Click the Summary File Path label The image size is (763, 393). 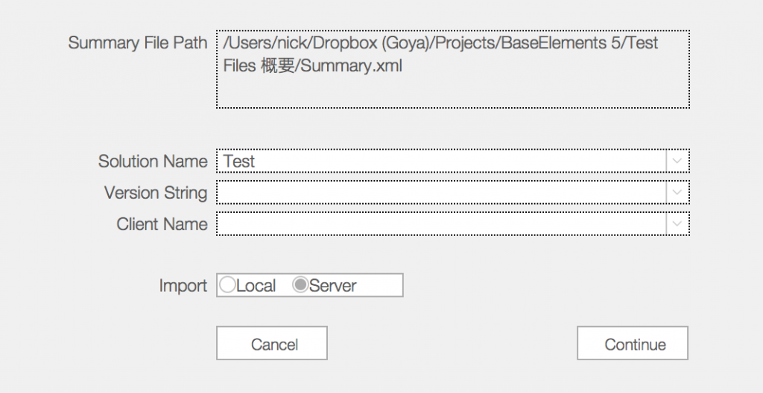point(138,42)
